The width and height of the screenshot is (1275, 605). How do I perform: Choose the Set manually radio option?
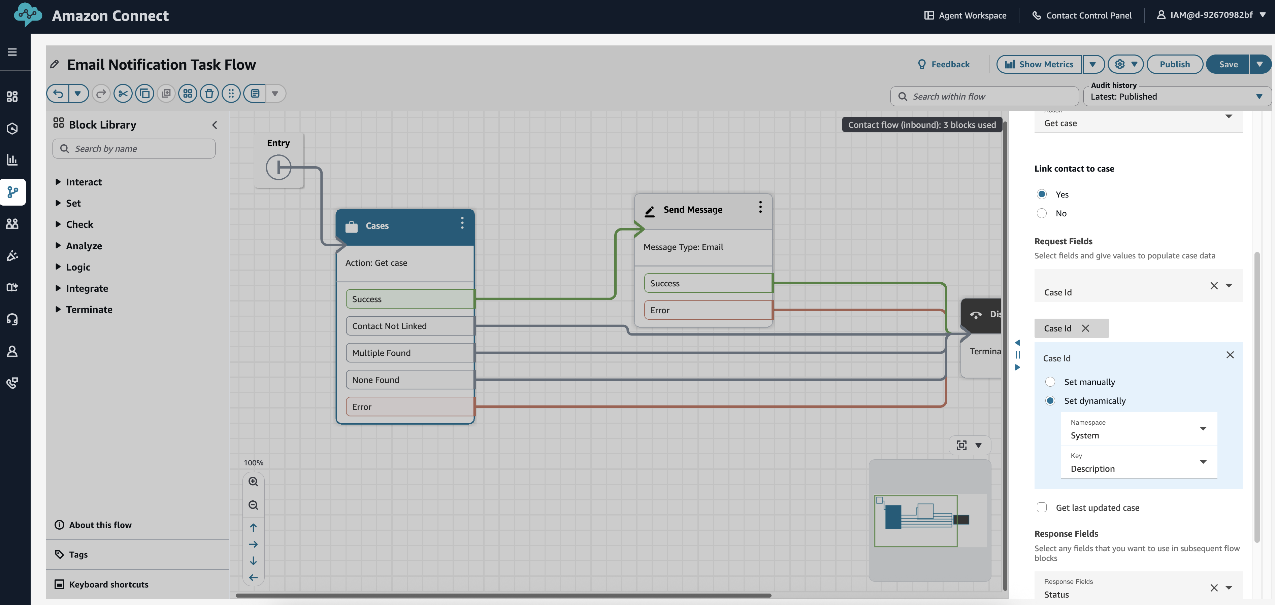pyautogui.click(x=1050, y=382)
